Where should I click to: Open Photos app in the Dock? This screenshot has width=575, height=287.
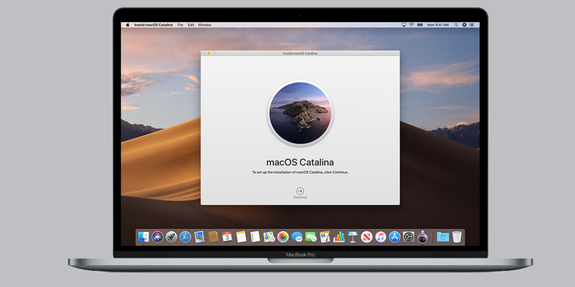pos(283,237)
